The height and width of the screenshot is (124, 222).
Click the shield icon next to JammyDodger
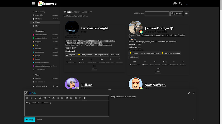click(x=172, y=28)
